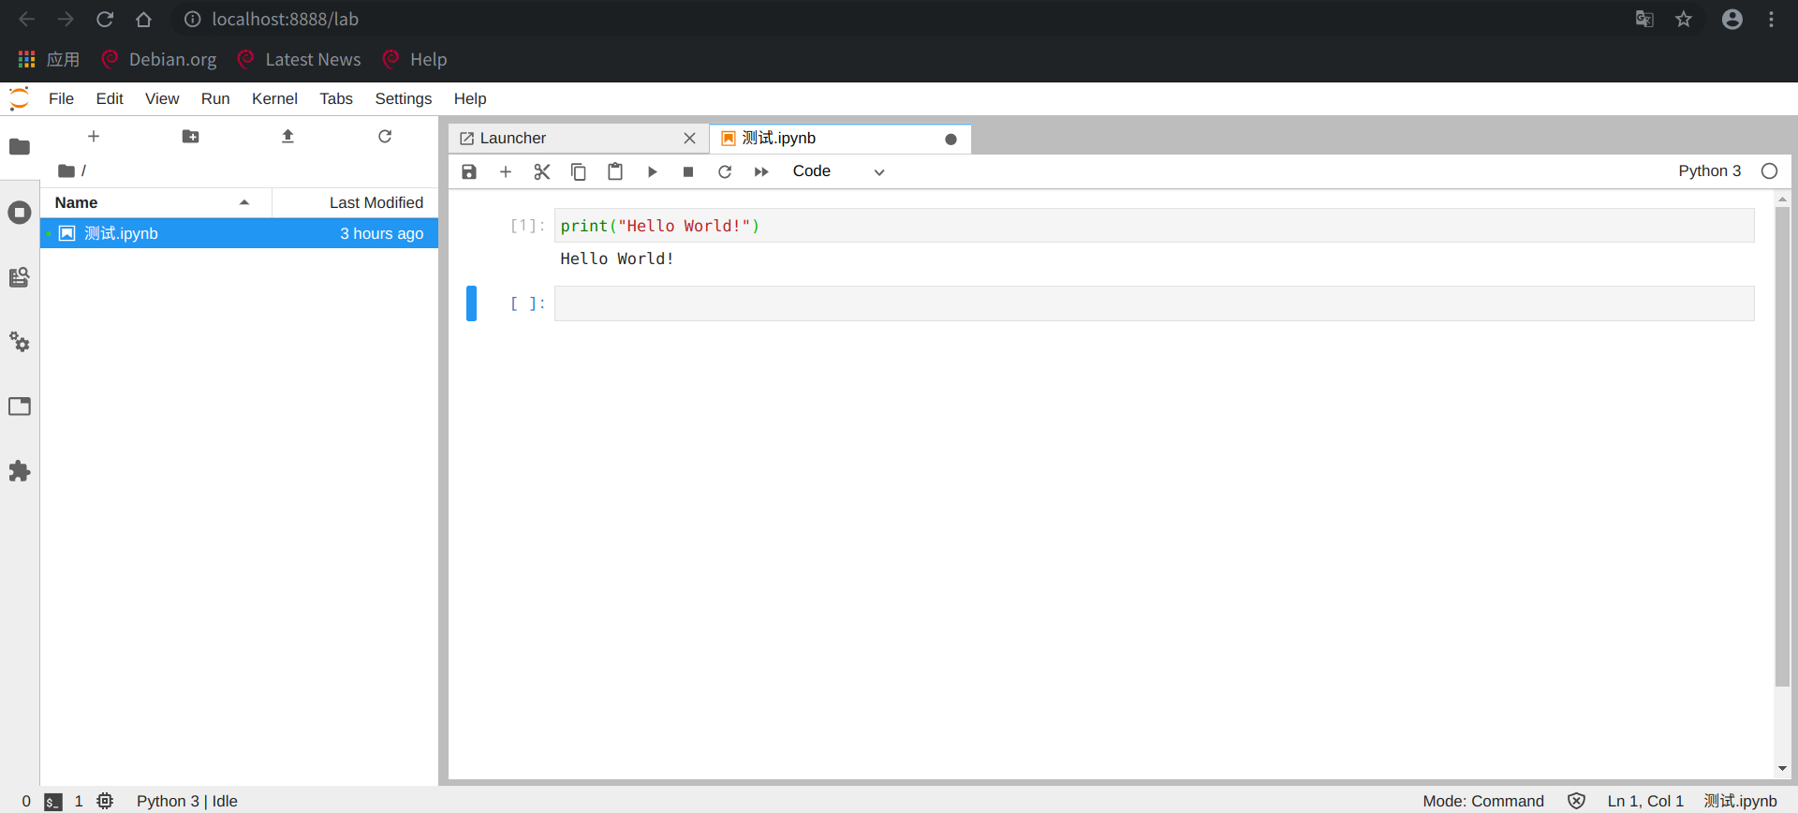The width and height of the screenshot is (1798, 813).
Task: Close the Launcher tab
Action: (690, 139)
